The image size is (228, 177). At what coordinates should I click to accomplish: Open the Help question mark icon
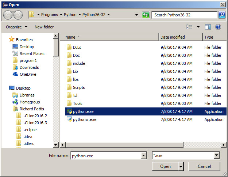[x=218, y=27]
